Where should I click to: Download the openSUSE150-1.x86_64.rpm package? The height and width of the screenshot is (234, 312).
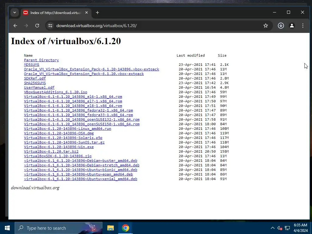82,124
